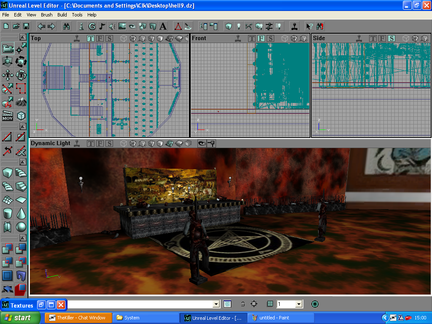Screen dimensions: 432x324
Task: Click the Build Lighting lightbulb icon
Action: [238, 26]
